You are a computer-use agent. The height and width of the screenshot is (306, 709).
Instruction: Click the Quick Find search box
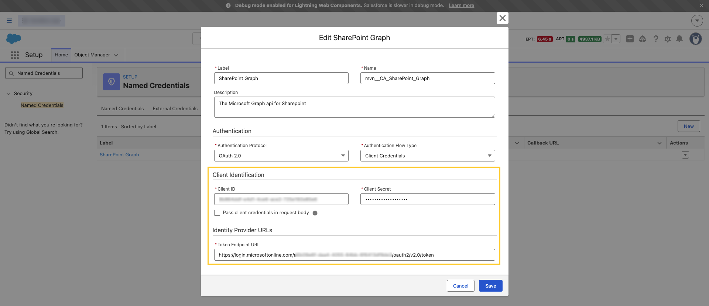point(44,73)
